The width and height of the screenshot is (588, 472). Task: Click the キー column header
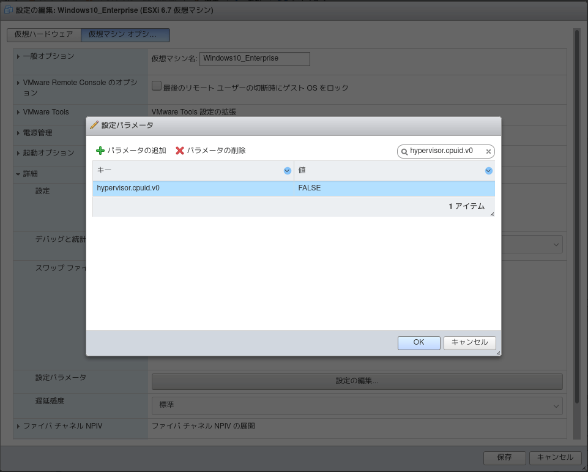pos(193,171)
